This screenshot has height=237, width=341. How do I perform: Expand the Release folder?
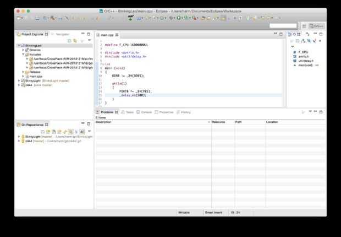23,72
